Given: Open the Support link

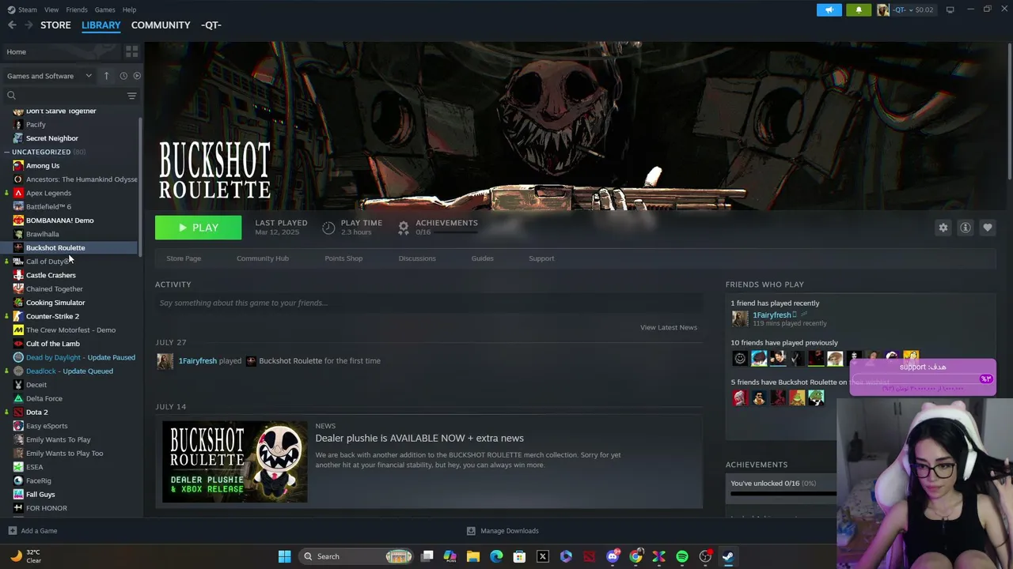Looking at the screenshot, I should (x=541, y=258).
